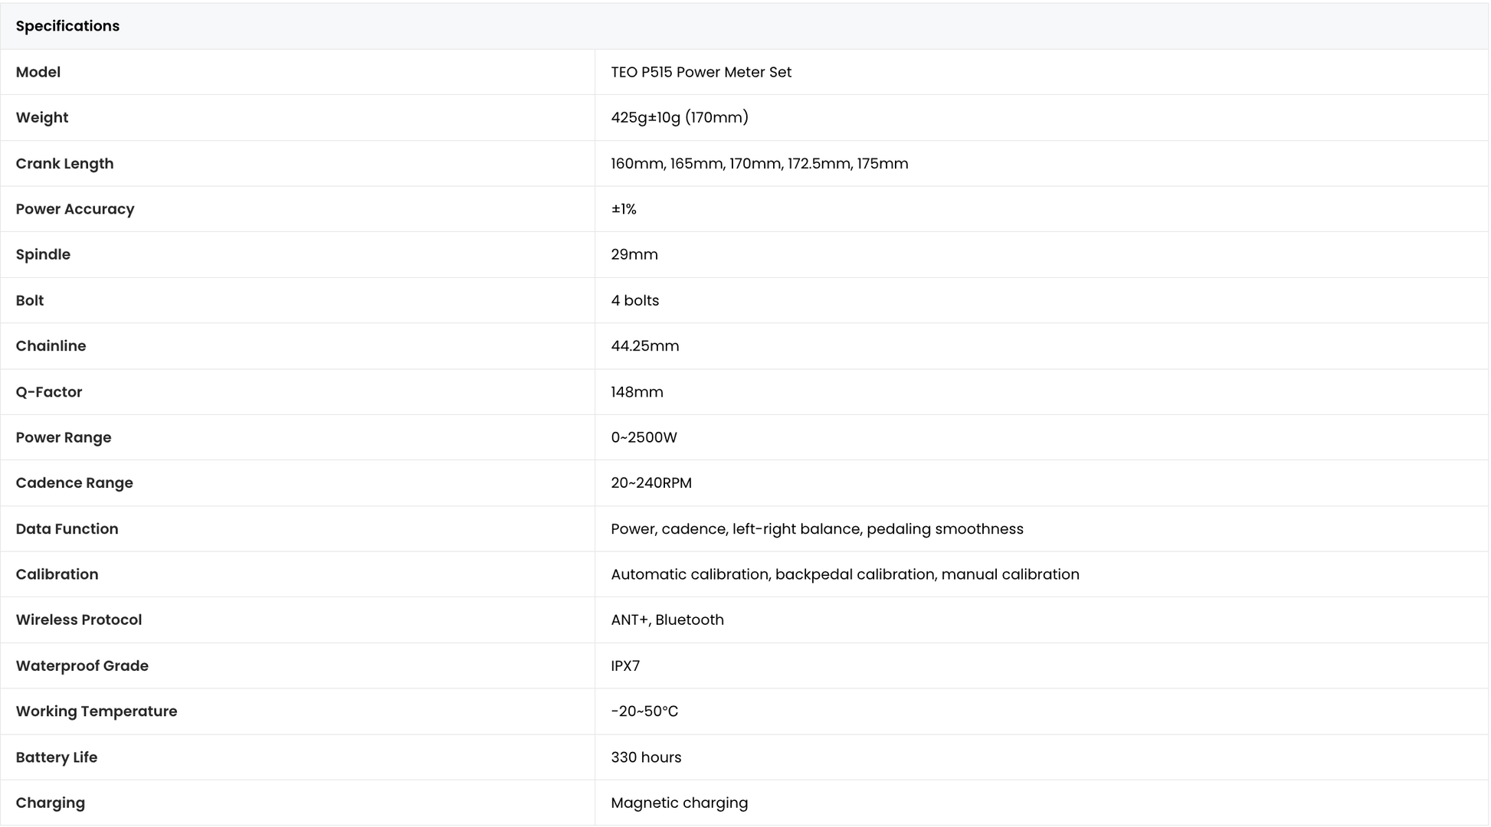Select the Weight value 425g±10g (170mm)
Image resolution: width=1491 pixels, height=827 pixels.
(x=680, y=117)
